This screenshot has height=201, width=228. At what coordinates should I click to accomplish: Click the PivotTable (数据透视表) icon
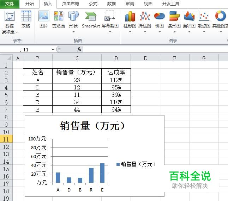(10, 16)
